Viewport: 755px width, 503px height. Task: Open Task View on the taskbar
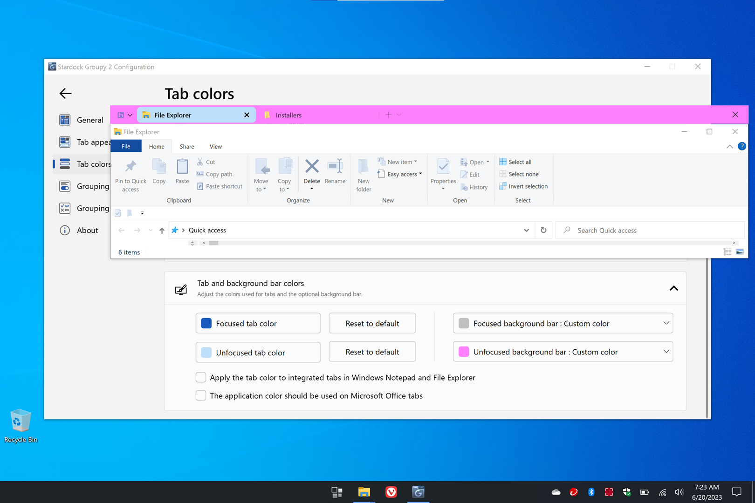[337, 492]
